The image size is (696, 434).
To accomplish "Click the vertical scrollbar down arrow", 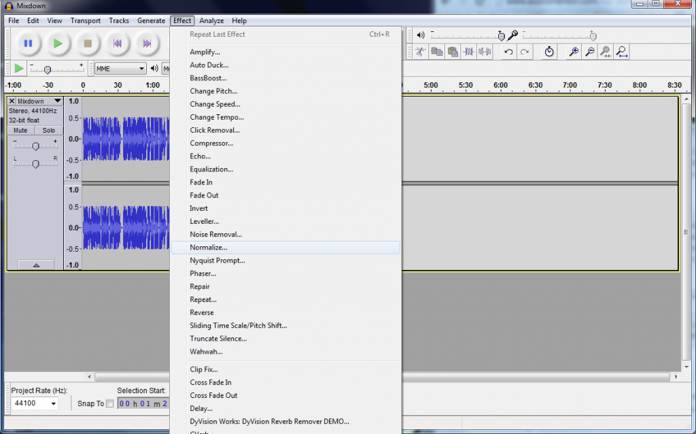I will pos(686,367).
